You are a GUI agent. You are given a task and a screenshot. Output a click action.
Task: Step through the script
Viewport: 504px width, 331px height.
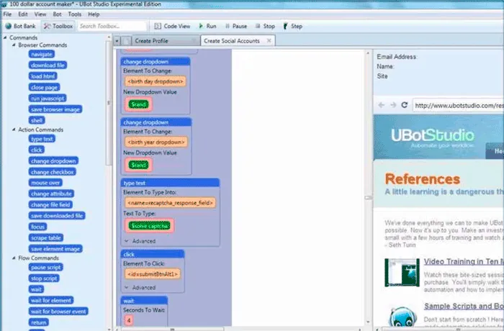pos(292,26)
